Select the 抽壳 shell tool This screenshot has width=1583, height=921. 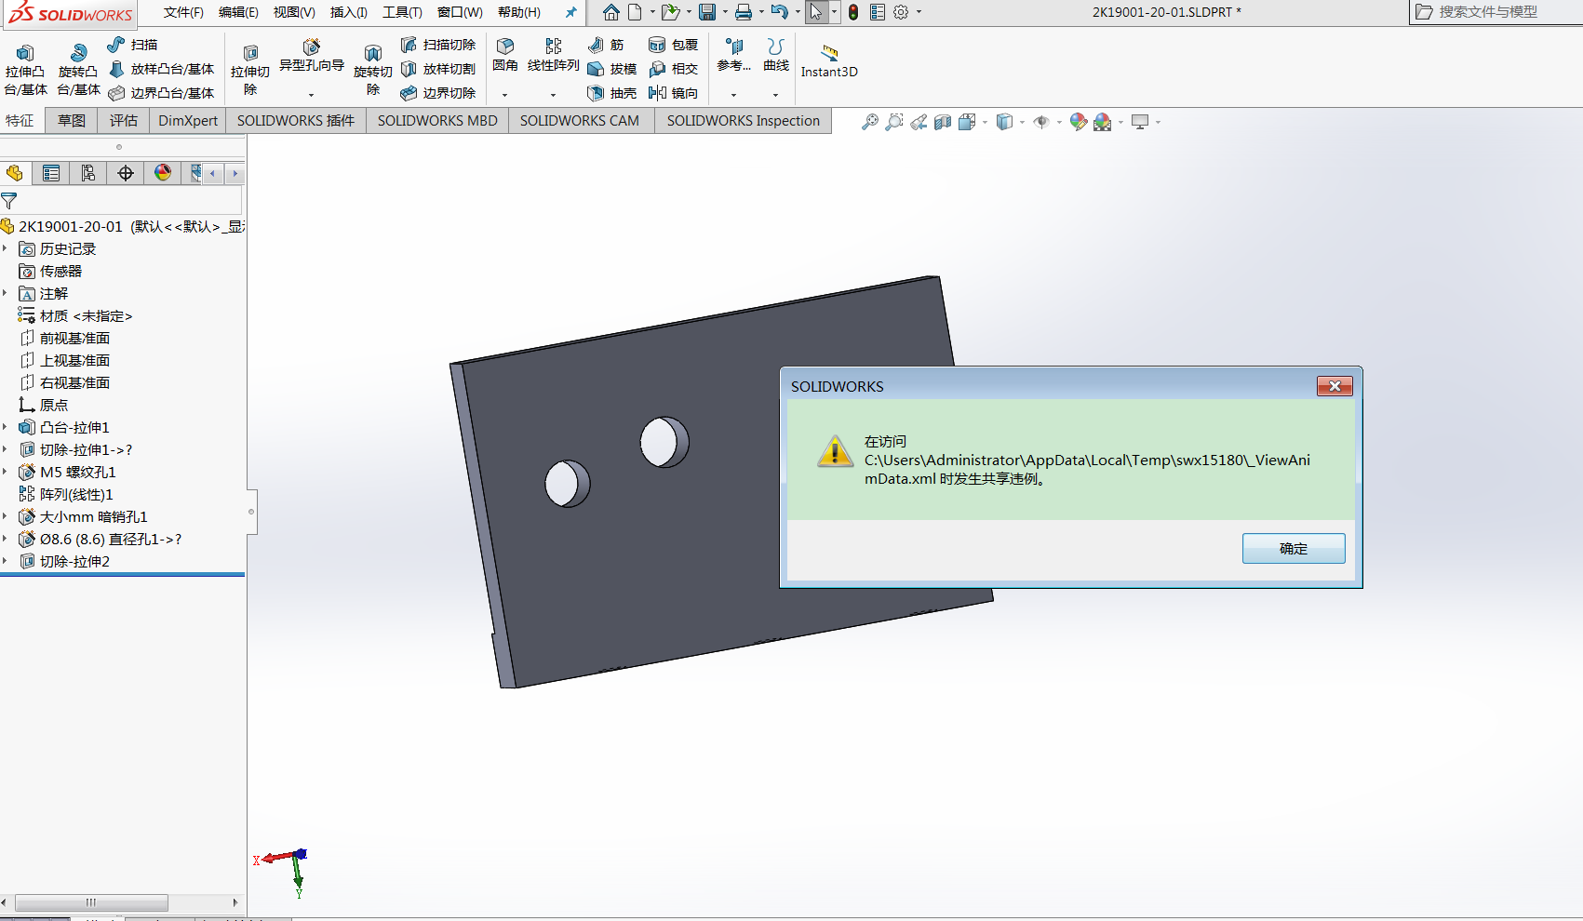pos(612,93)
